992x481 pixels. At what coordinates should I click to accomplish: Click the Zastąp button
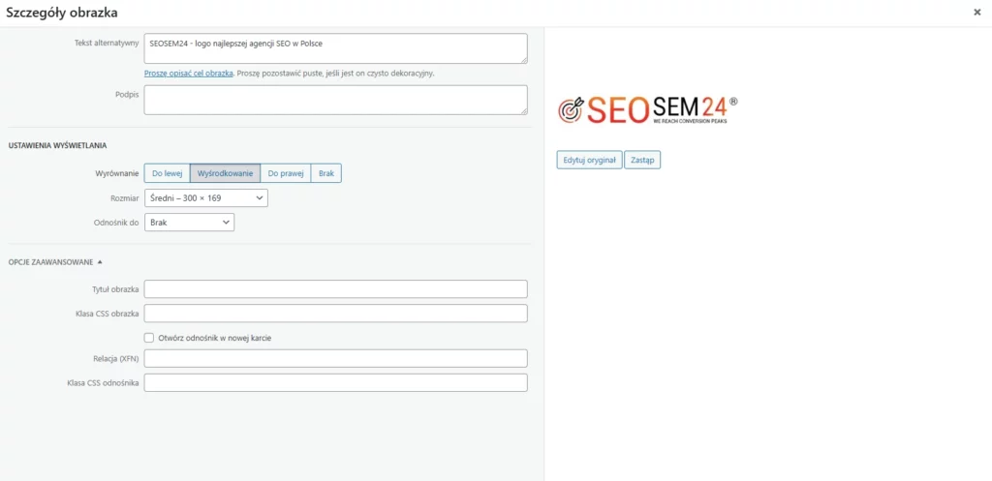(x=642, y=160)
